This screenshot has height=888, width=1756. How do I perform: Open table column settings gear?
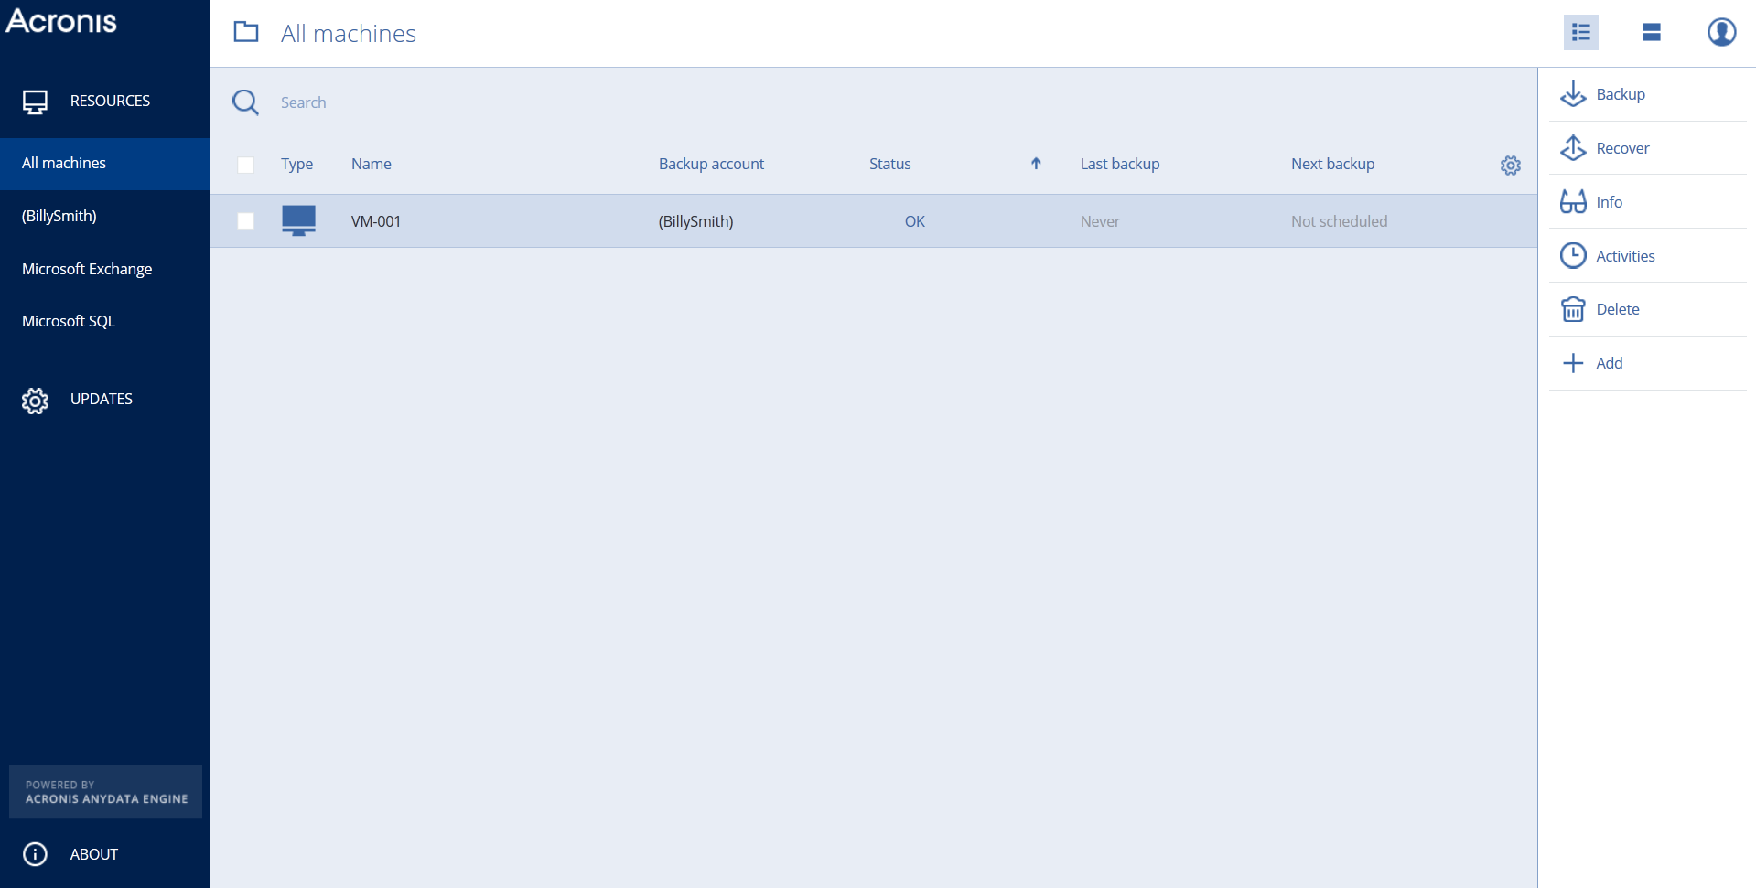[1510, 165]
